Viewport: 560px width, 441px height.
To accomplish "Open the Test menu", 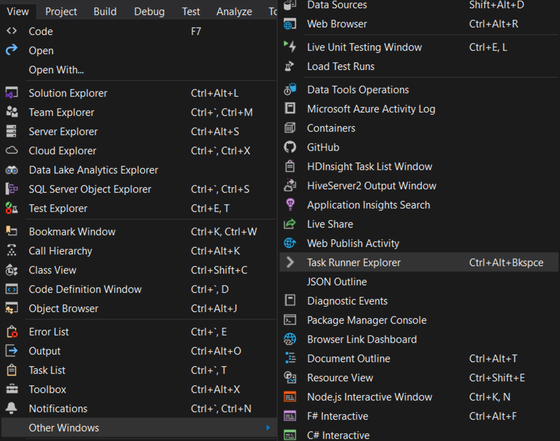I will (191, 11).
